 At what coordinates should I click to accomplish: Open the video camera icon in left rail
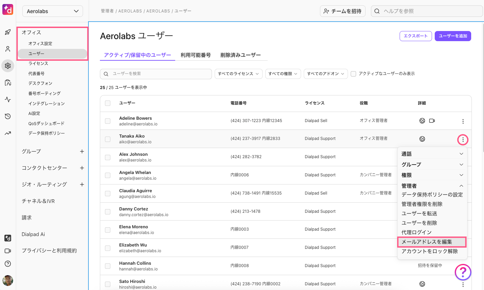8,251
